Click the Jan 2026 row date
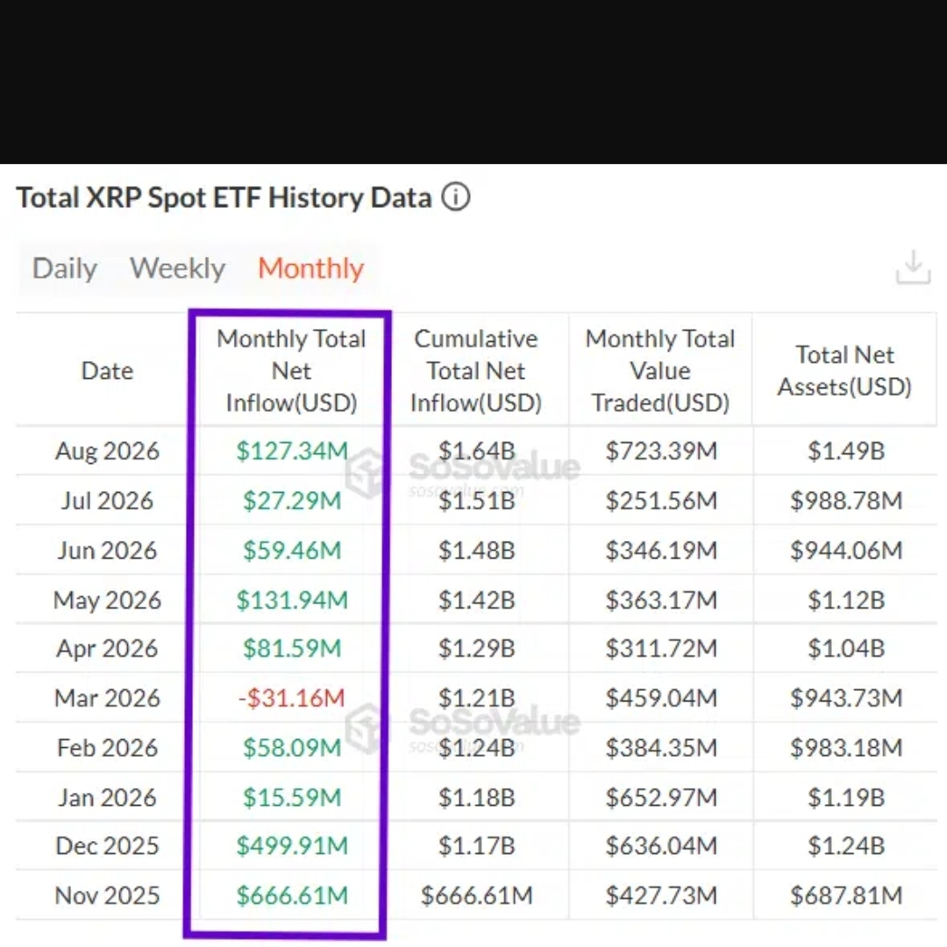 [x=107, y=797]
